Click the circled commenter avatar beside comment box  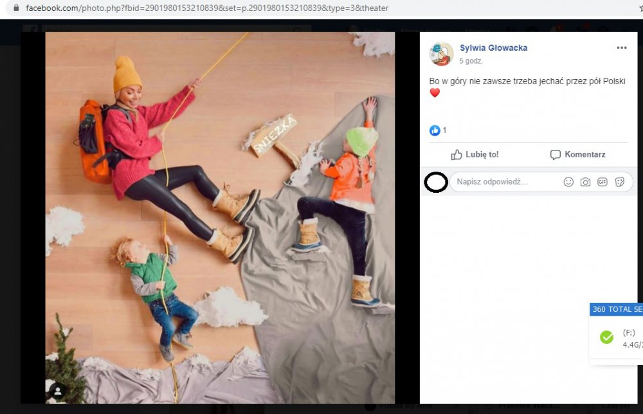coord(436,183)
